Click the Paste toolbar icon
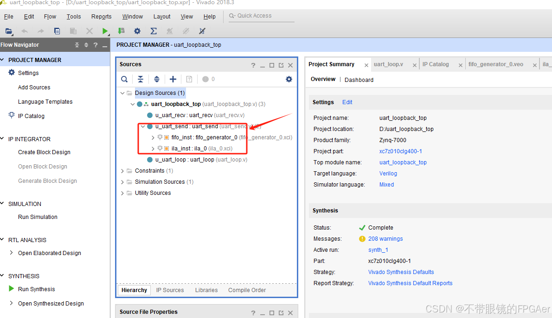 73,31
